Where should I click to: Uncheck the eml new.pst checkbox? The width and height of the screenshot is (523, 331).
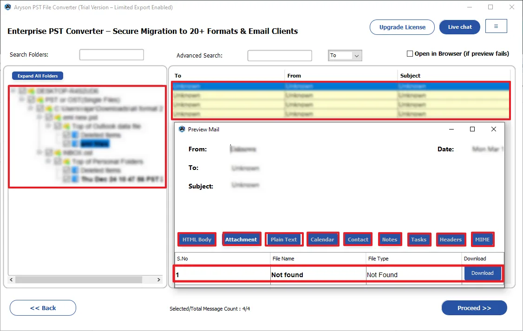[49, 117]
